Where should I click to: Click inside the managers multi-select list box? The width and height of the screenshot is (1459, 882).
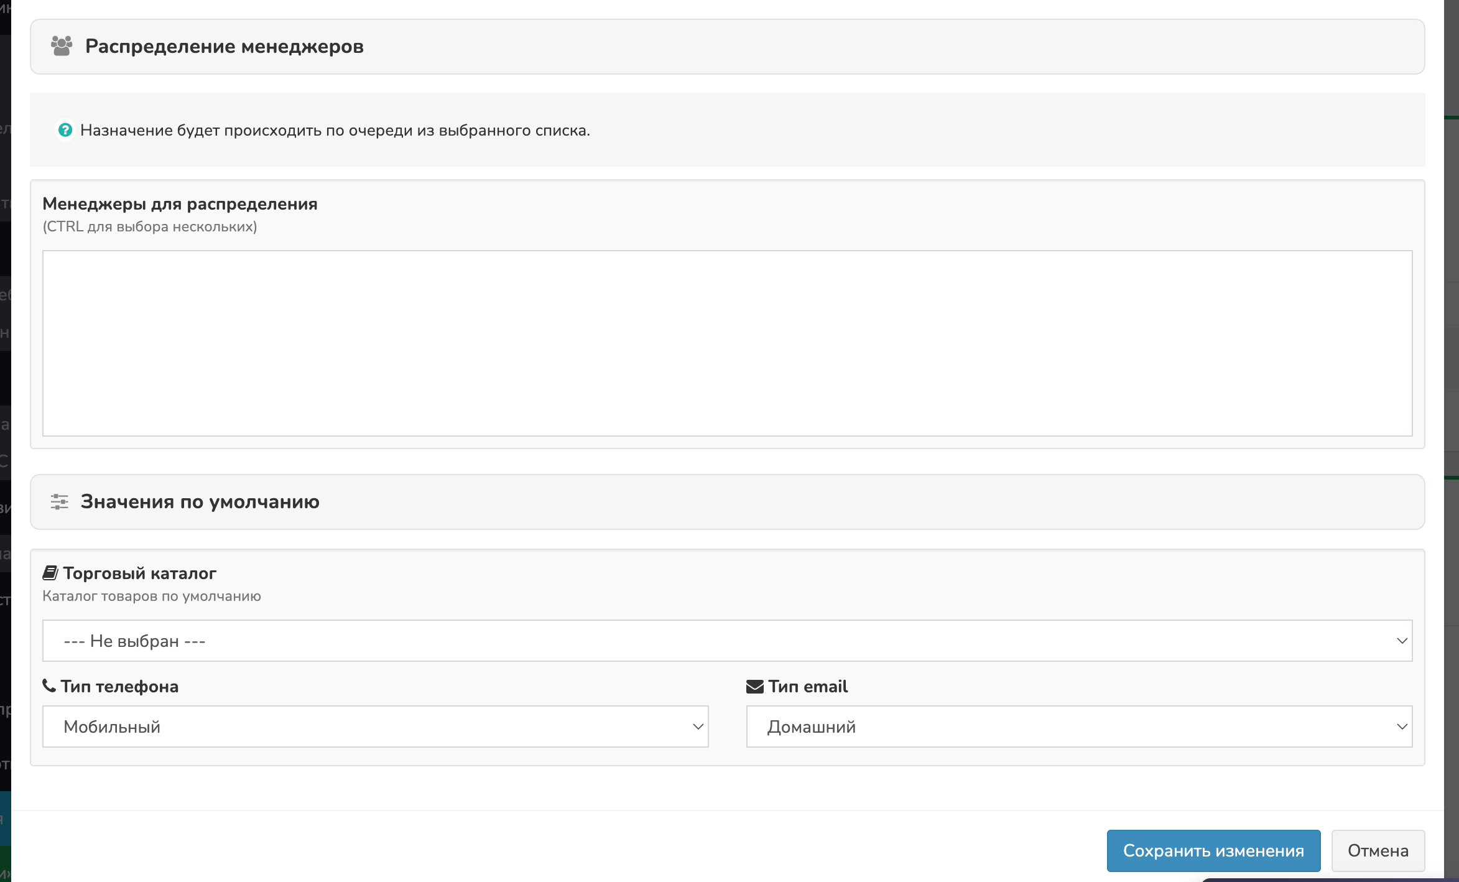726,343
